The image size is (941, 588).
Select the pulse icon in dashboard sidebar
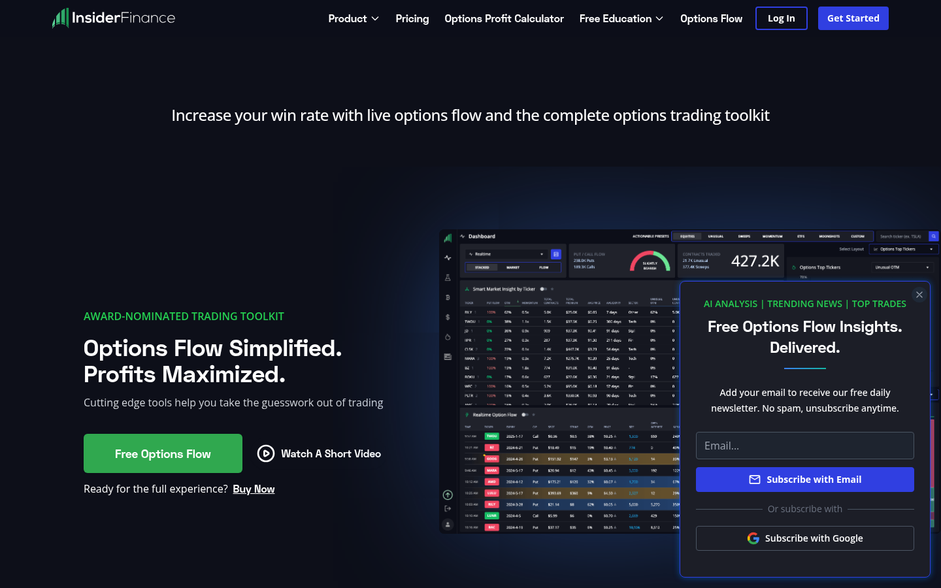coord(448,258)
